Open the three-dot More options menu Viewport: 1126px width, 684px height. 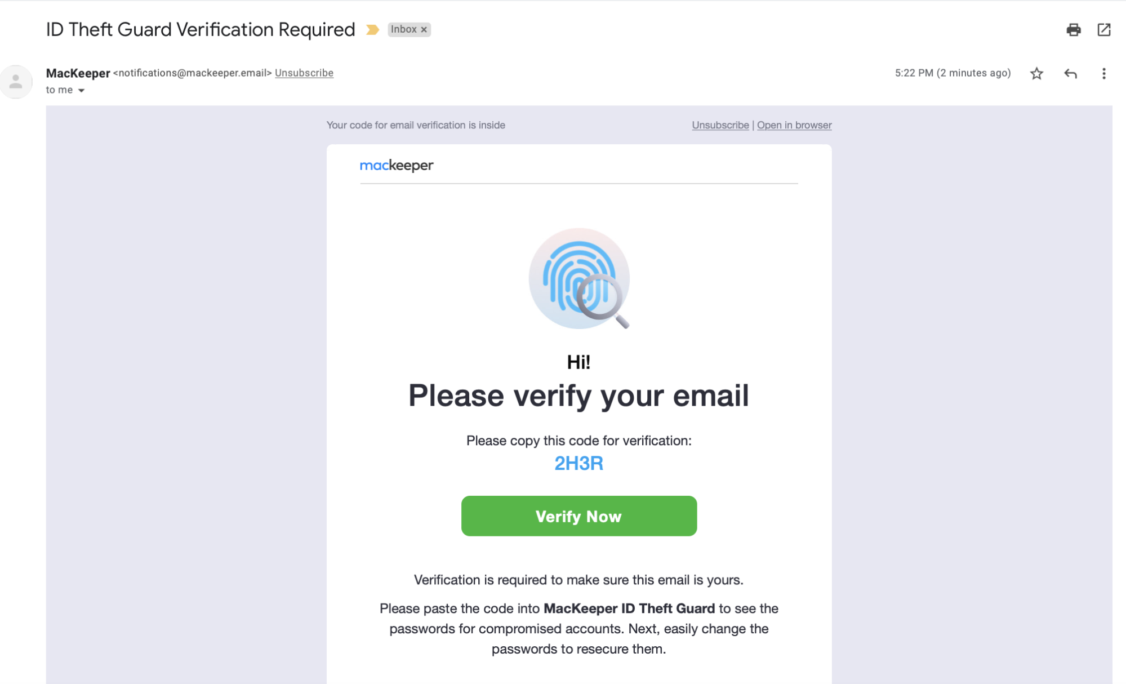(1103, 73)
